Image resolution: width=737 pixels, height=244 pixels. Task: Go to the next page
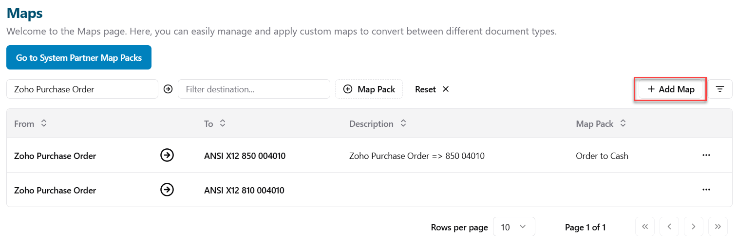pos(693,227)
